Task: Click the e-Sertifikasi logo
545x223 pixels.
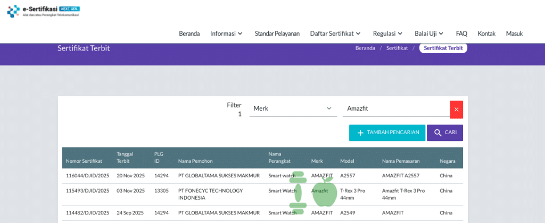Action: coord(43,11)
